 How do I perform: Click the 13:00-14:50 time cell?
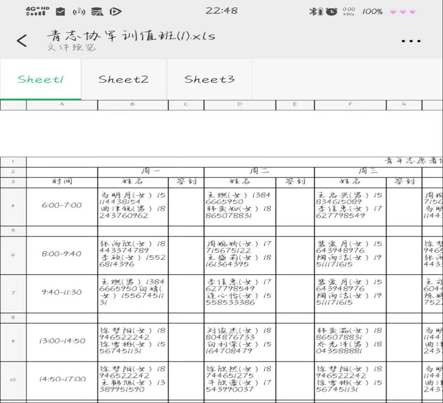pyautogui.click(x=62, y=341)
